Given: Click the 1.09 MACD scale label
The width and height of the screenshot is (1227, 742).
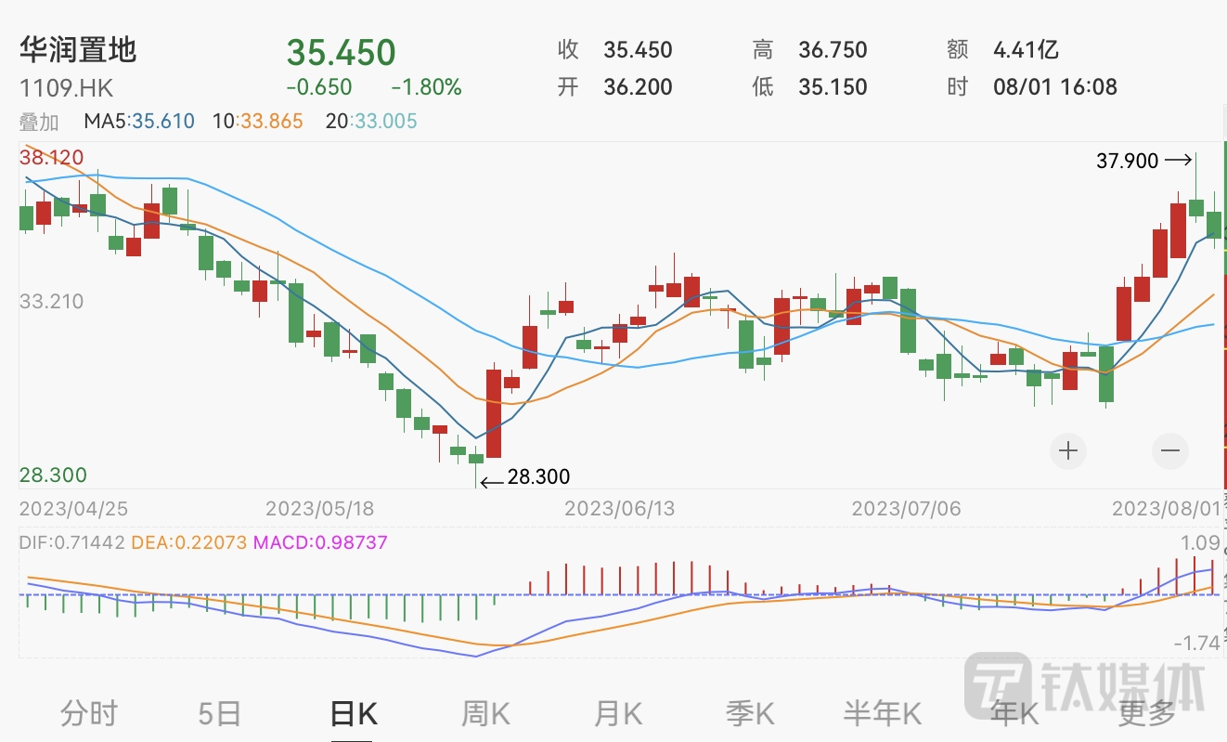Looking at the screenshot, I should tap(1201, 543).
